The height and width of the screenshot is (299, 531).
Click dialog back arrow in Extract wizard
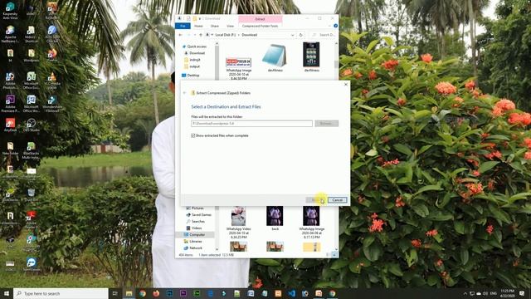coord(184,93)
